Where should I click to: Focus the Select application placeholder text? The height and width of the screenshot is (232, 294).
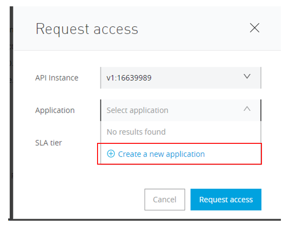coord(137,110)
